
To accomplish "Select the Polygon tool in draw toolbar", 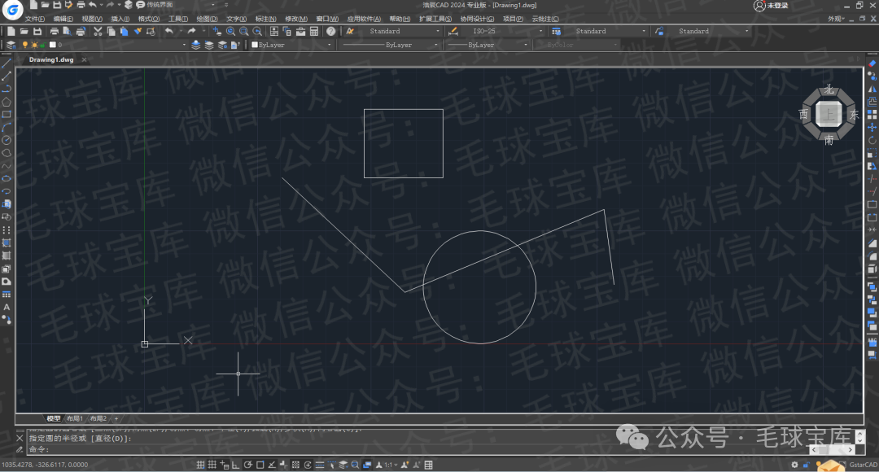I will [7, 102].
